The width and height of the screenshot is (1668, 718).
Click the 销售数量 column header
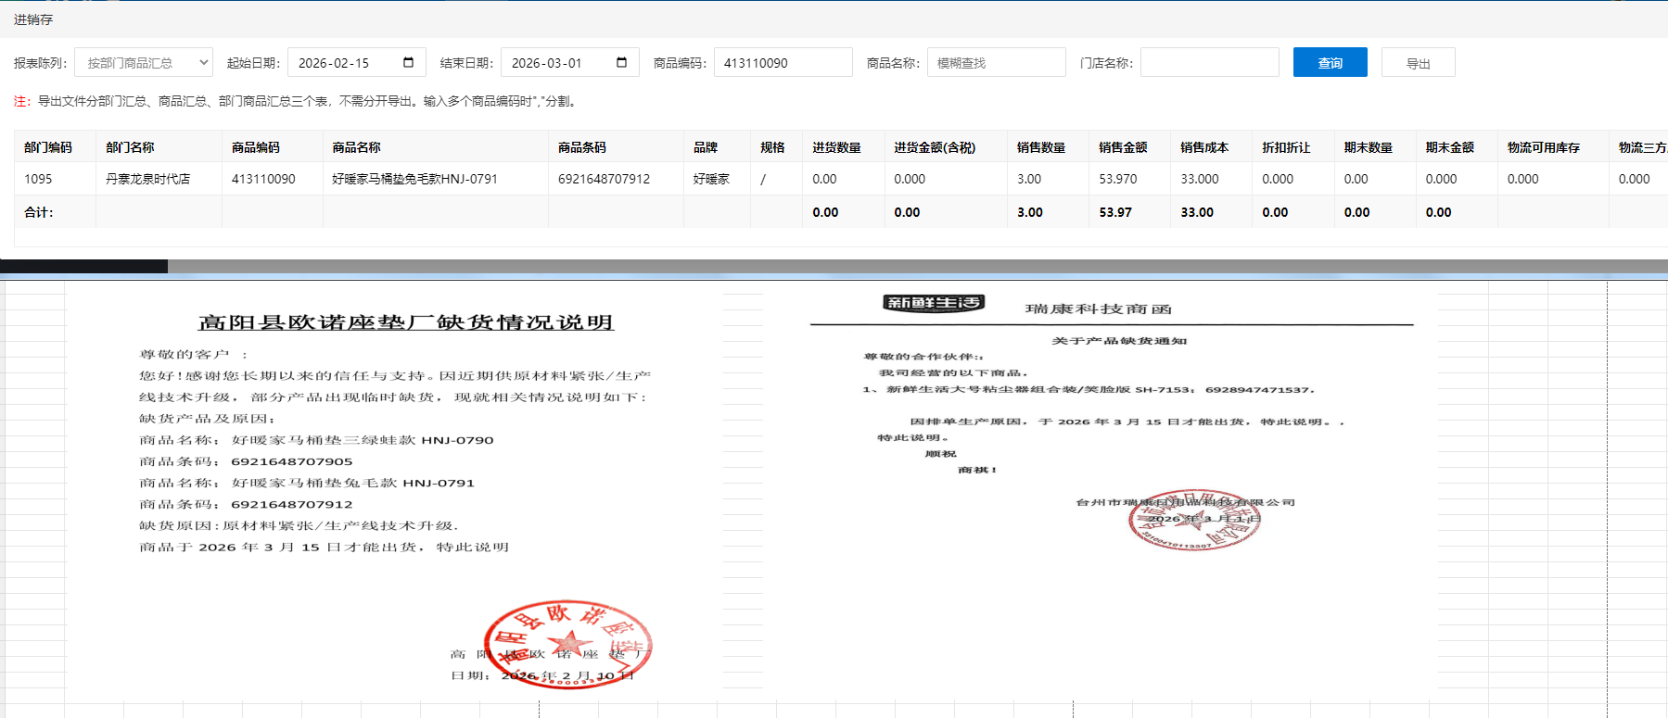tap(1040, 147)
